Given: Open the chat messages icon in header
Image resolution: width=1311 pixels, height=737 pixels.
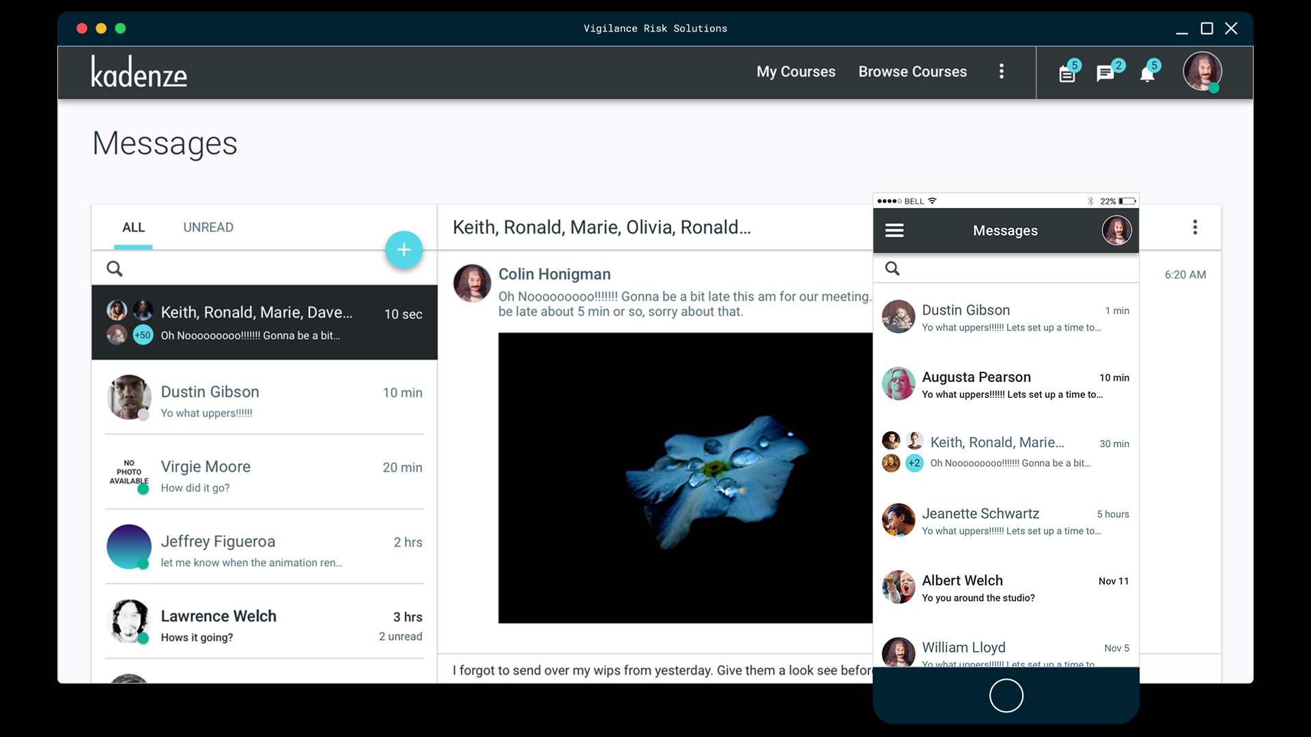Looking at the screenshot, I should tap(1105, 74).
